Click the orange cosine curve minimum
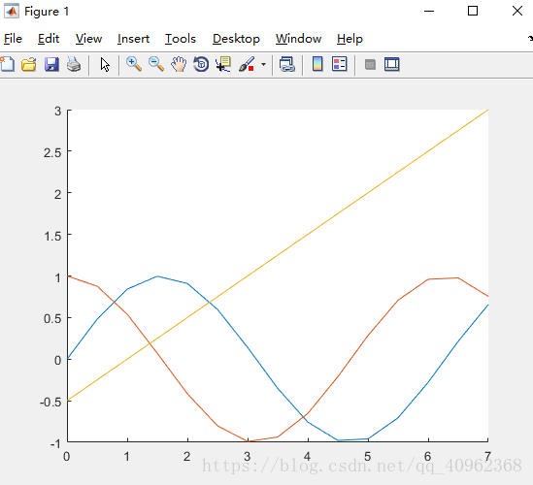 (x=248, y=441)
